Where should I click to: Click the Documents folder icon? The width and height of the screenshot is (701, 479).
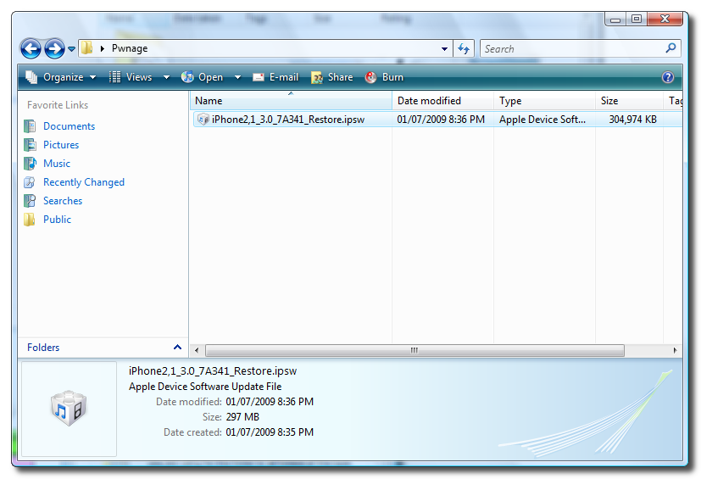click(30, 126)
